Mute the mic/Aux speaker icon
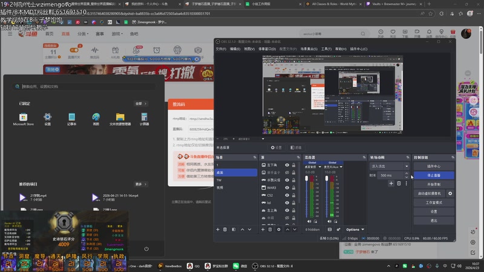 (x=329, y=221)
